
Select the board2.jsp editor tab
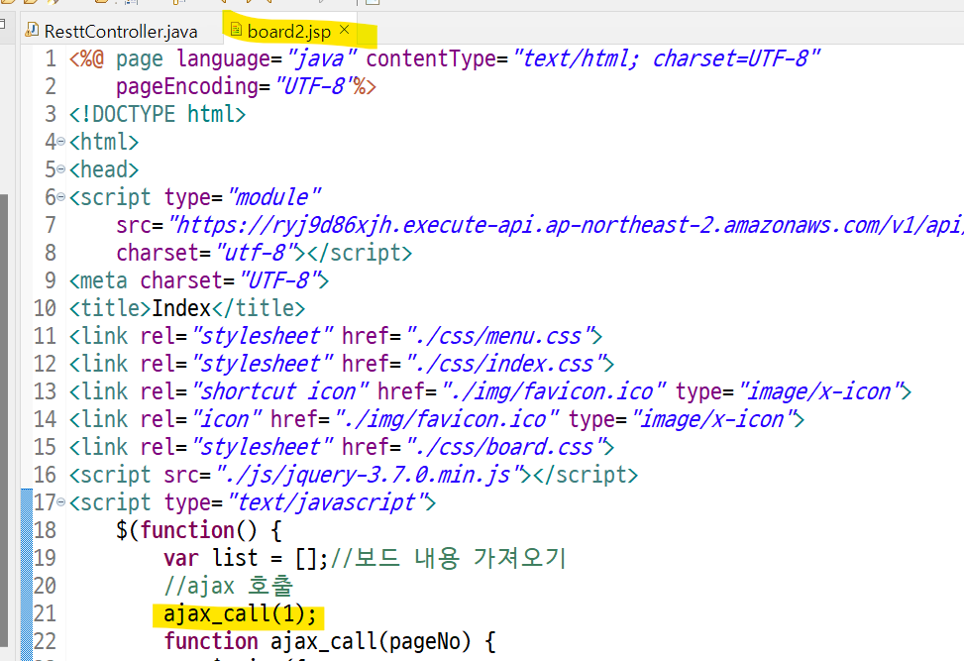coord(288,32)
